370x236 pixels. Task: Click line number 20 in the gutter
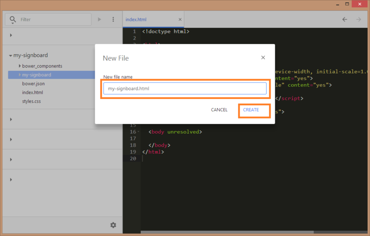(x=133, y=159)
